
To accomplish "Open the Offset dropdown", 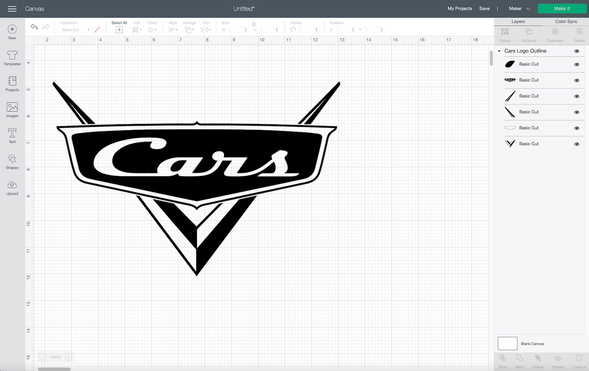I will point(152,30).
